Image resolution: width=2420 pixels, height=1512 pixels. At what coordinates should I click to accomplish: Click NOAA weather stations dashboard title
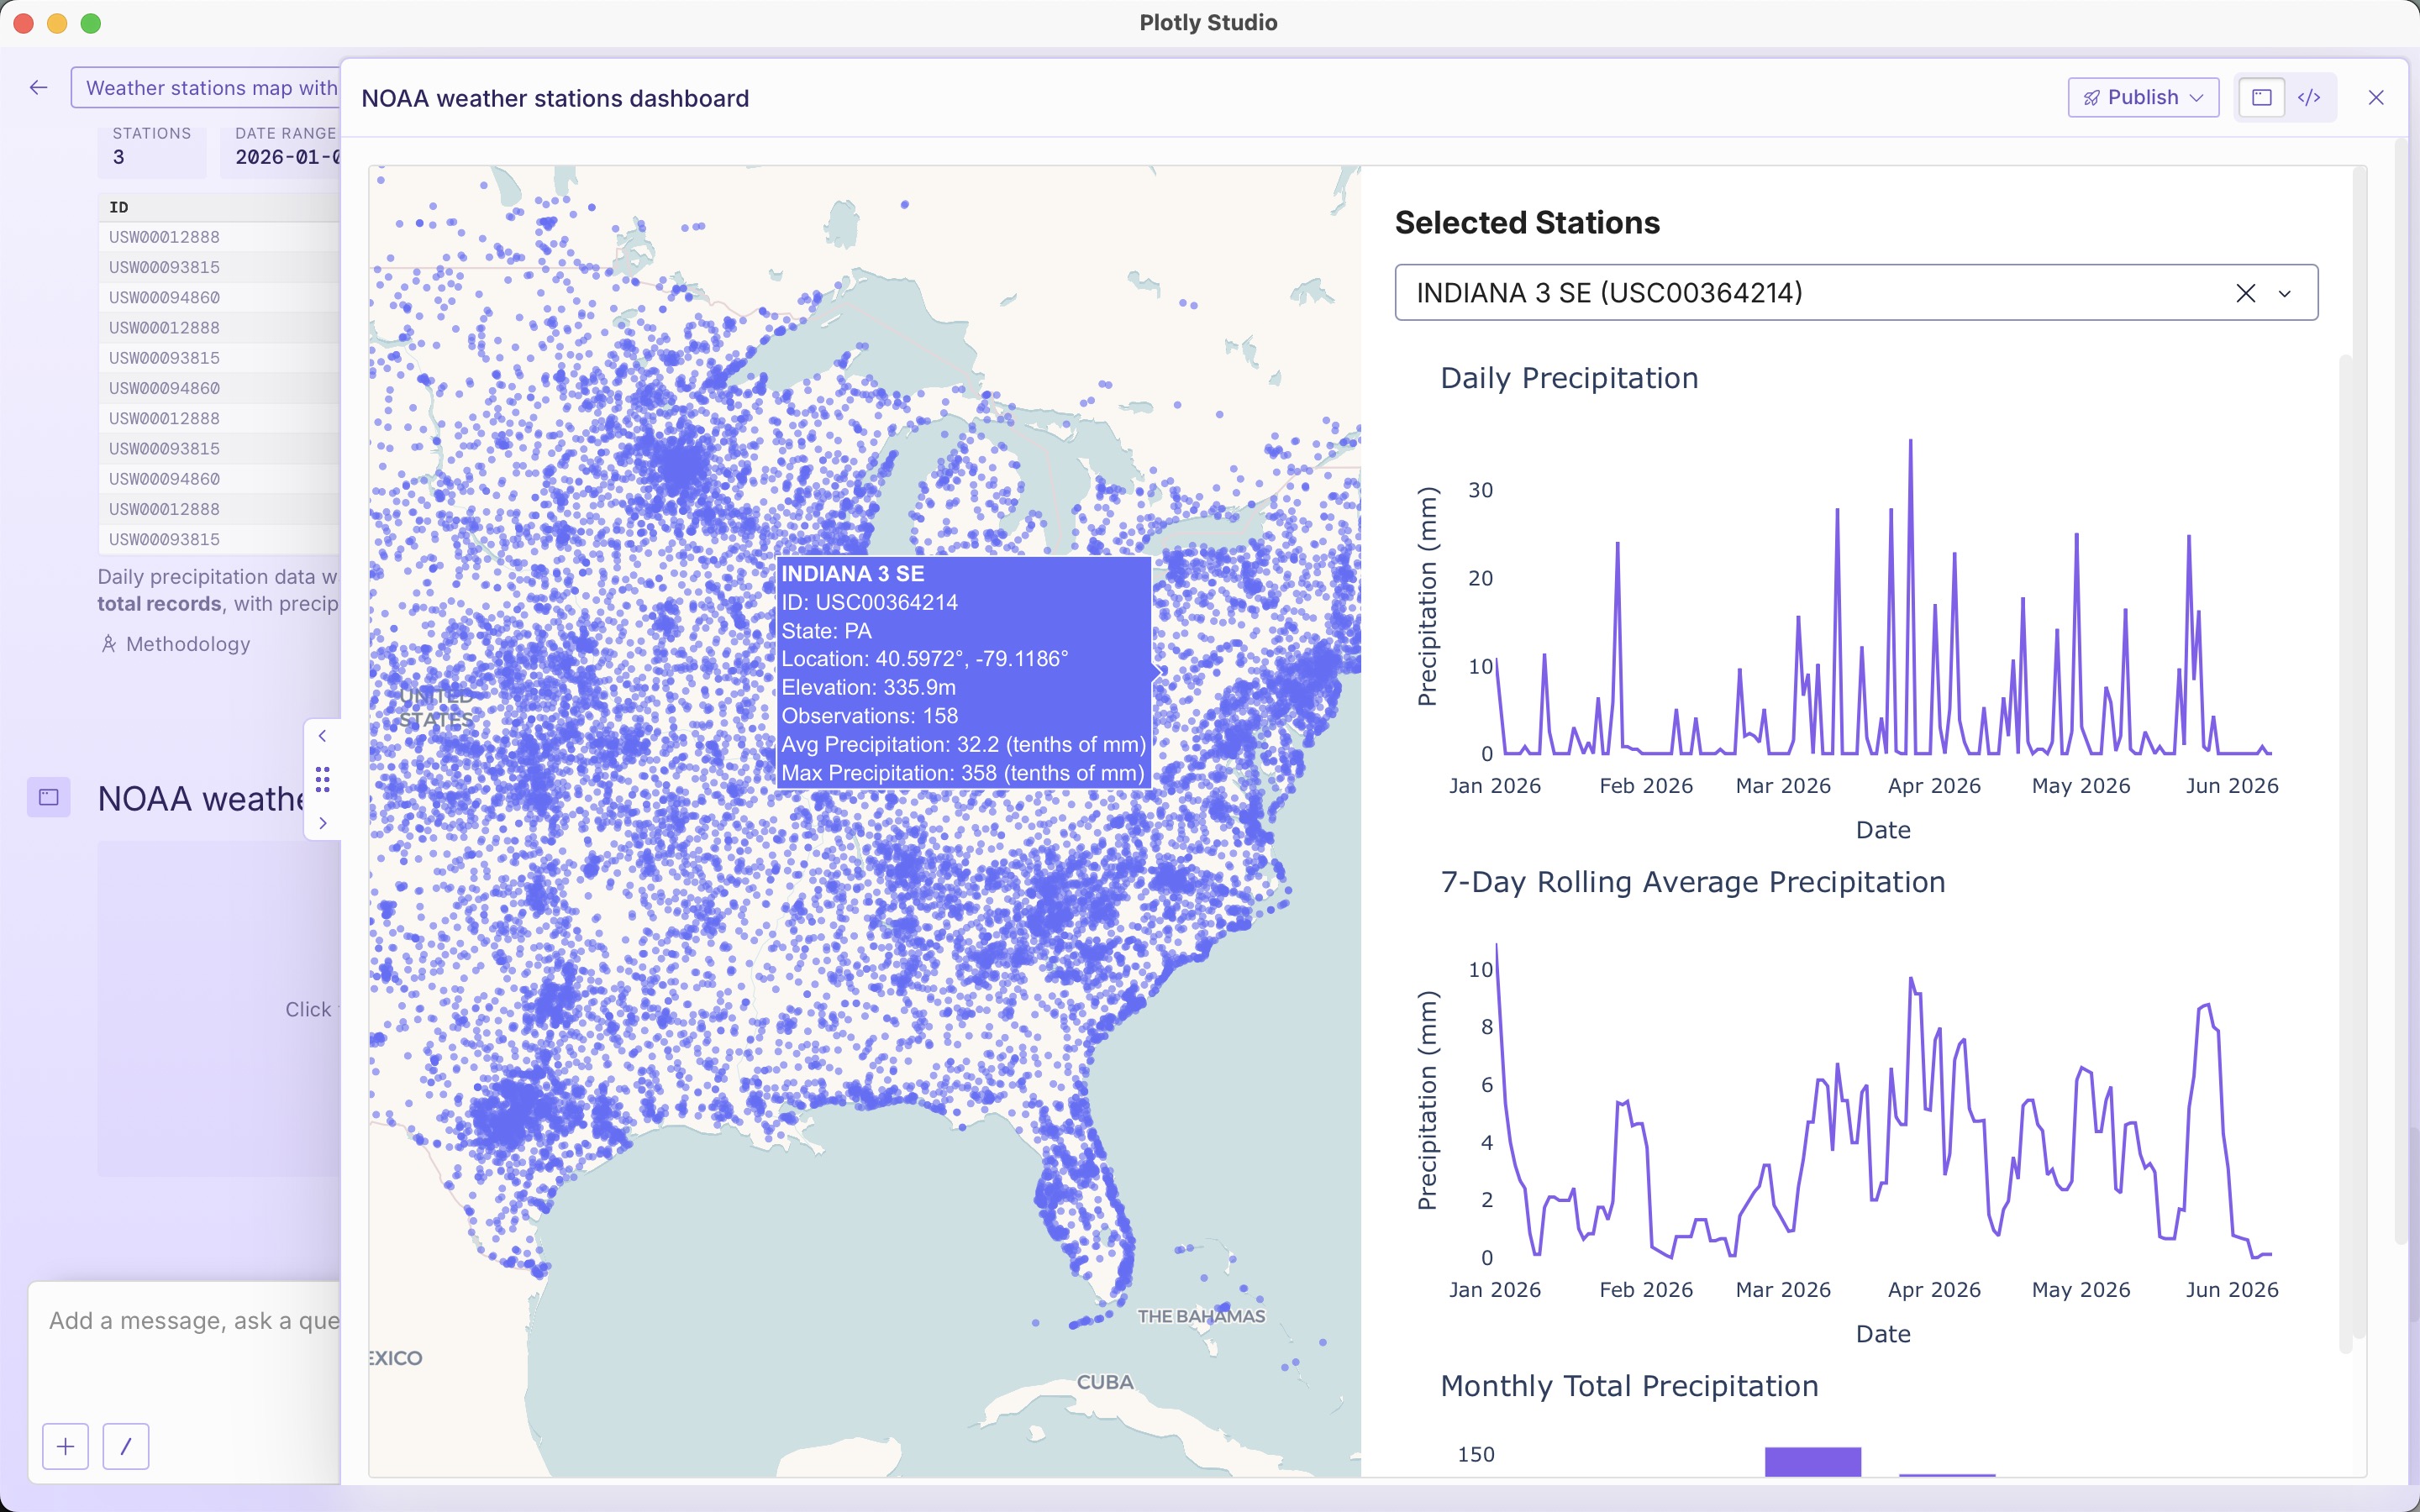pos(555,98)
